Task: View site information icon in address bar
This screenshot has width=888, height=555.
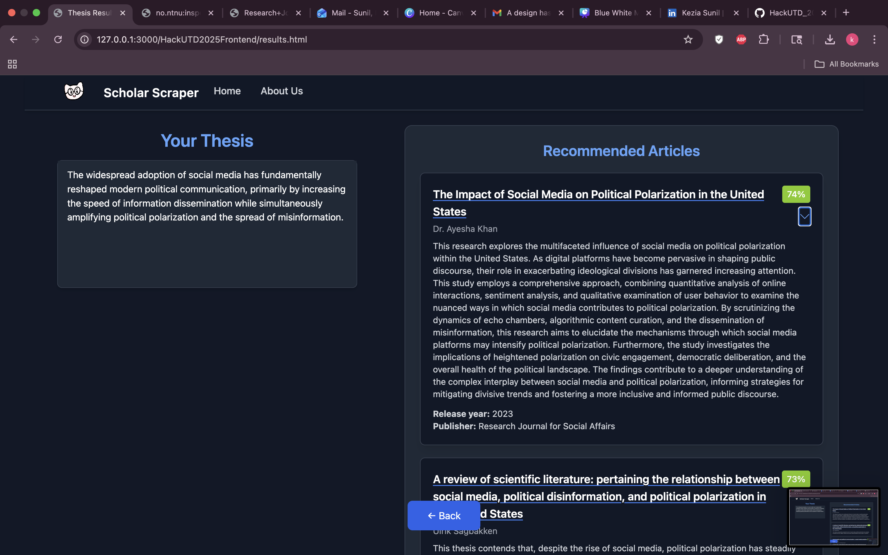Action: tap(85, 39)
